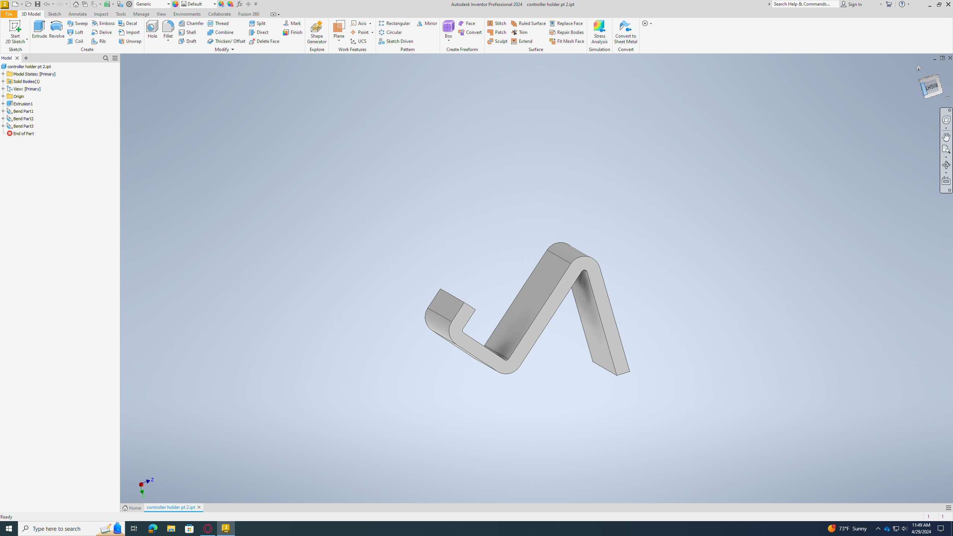Select the Chamfer tool
The width and height of the screenshot is (953, 536).
(191, 23)
